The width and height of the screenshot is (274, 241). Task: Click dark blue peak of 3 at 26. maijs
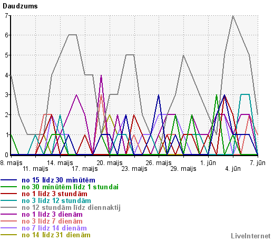[159, 95]
